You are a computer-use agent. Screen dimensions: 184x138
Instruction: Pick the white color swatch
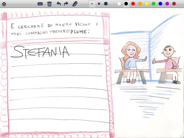pyautogui.click(x=119, y=4)
